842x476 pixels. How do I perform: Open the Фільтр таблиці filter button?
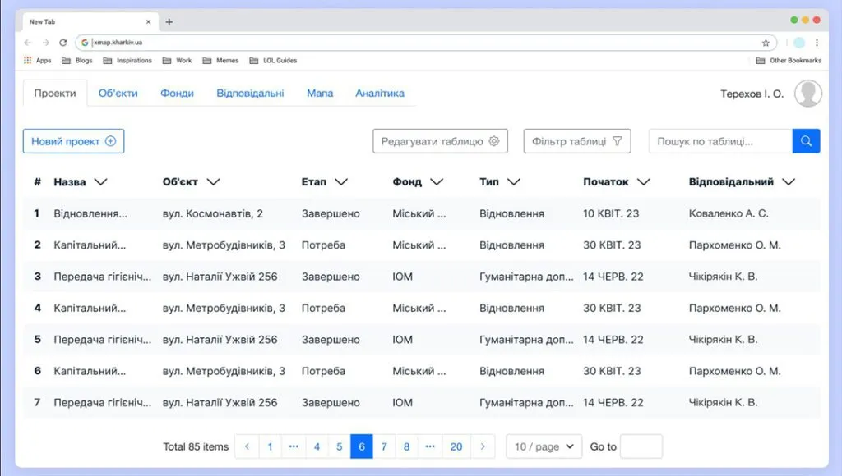click(x=577, y=141)
